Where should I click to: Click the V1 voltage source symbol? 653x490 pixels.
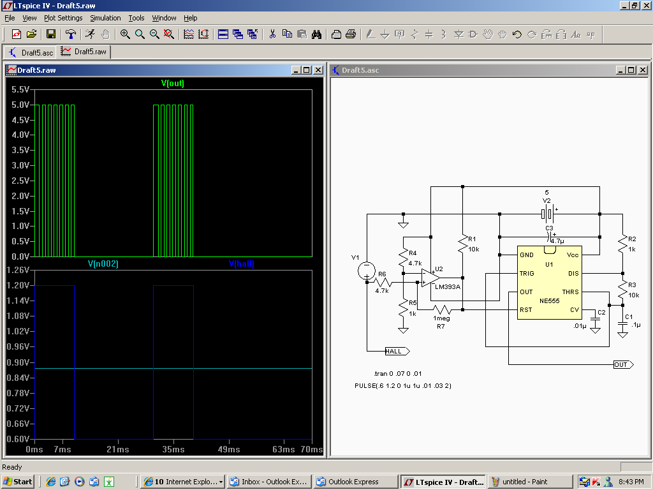point(367,271)
